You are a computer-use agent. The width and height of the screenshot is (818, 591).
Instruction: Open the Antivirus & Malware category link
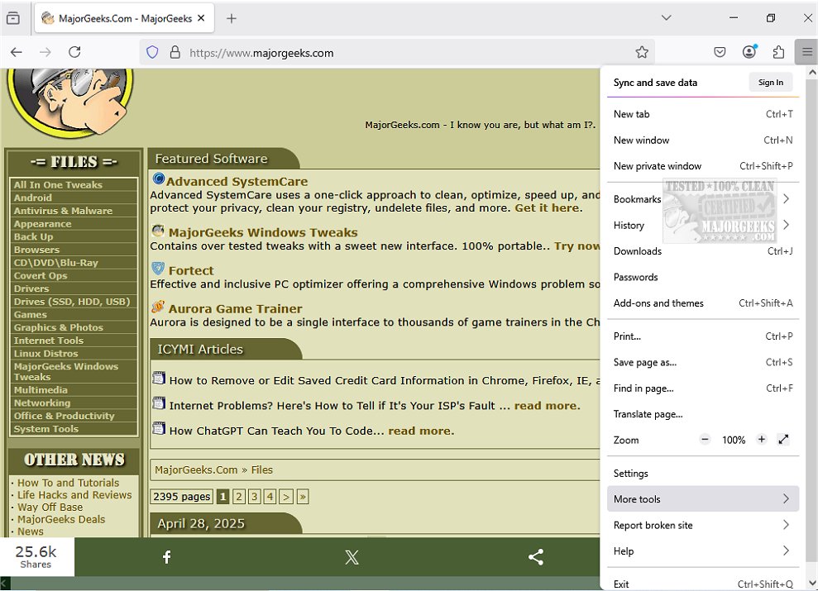(63, 211)
